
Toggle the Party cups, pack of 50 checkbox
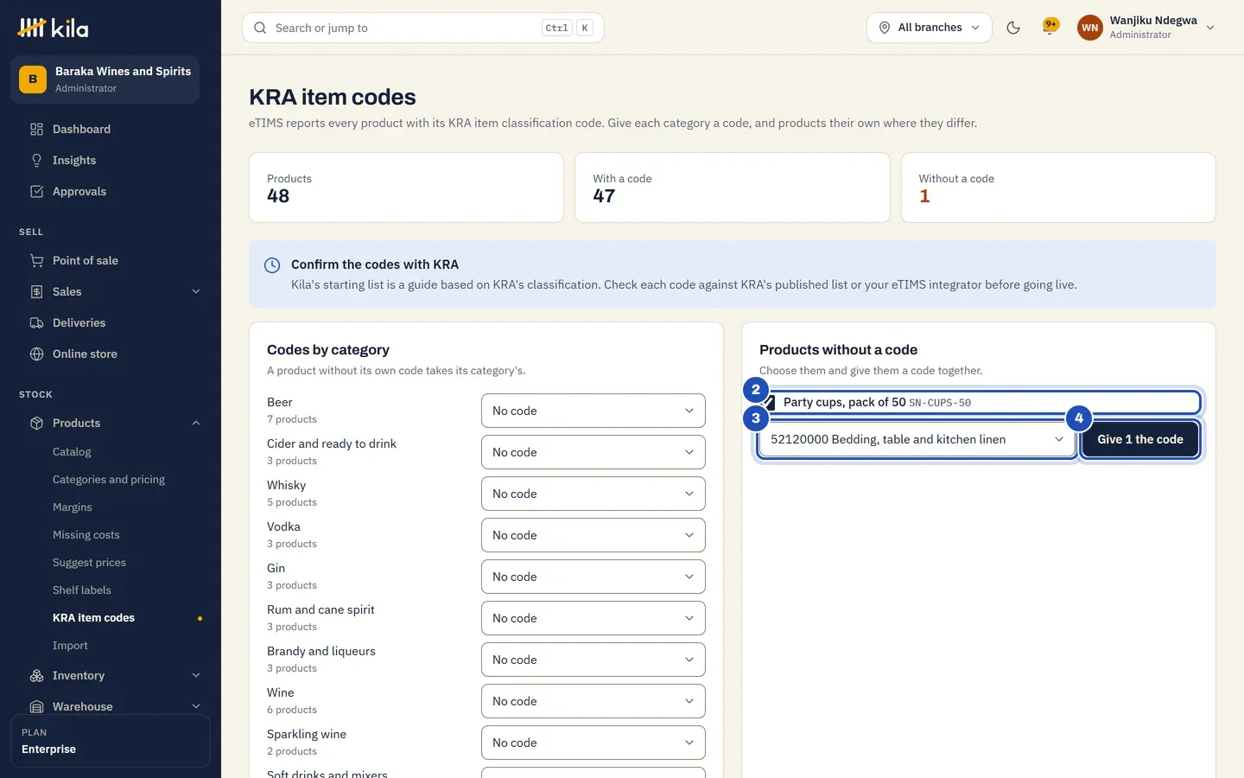coord(769,403)
